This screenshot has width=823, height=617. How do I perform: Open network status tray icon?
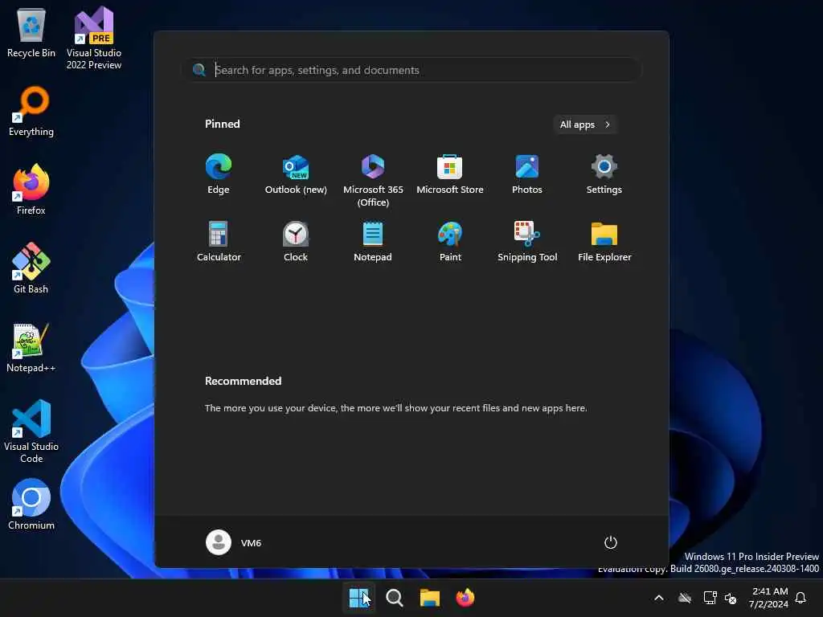tap(710, 598)
